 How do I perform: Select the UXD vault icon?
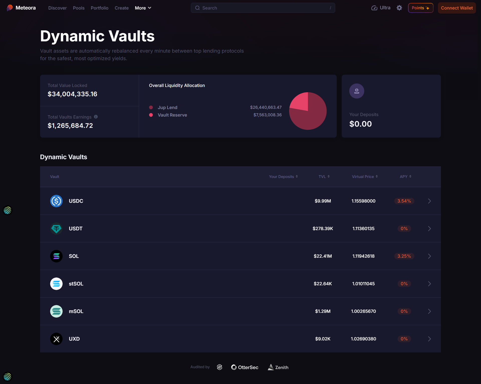(56, 339)
